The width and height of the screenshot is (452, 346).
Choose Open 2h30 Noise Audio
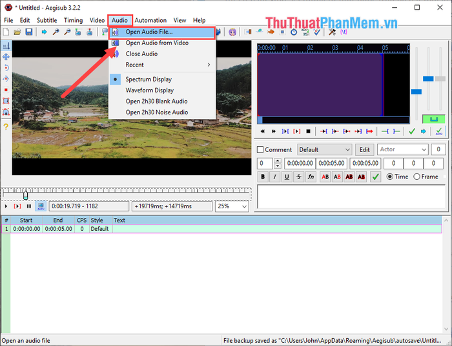tap(162, 112)
